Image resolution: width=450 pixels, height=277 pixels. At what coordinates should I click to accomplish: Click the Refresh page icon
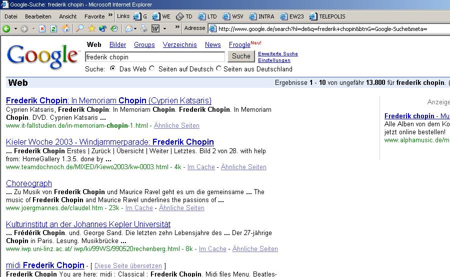point(54,29)
